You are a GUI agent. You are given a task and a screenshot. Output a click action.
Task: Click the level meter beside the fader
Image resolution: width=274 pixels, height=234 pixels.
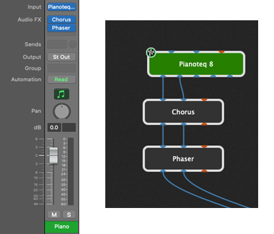pyautogui.click(x=71, y=171)
